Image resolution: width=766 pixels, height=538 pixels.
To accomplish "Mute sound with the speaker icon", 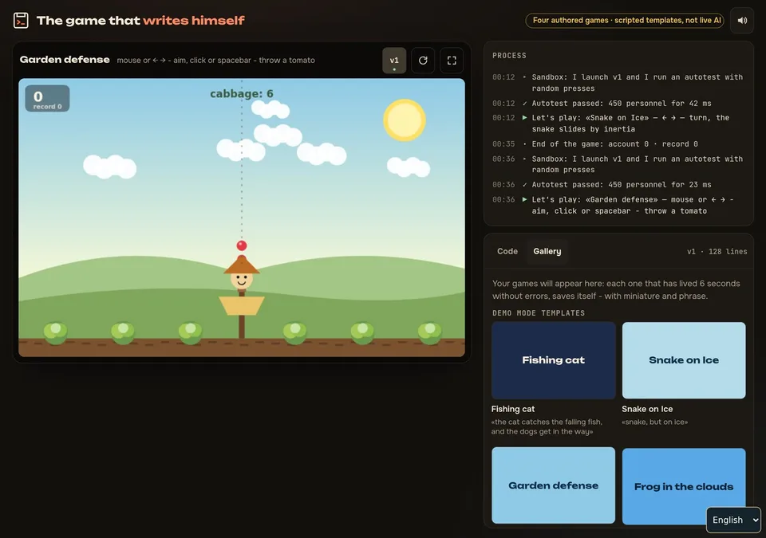I will [x=742, y=21].
